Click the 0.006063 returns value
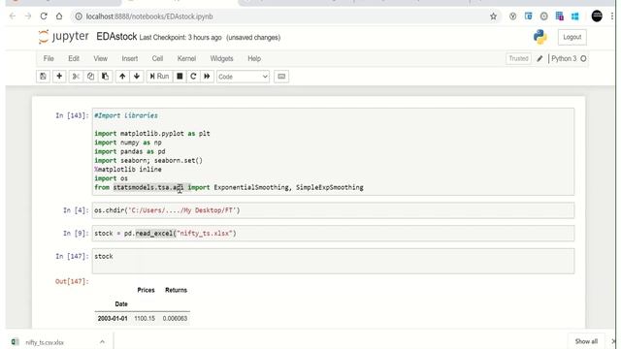 click(x=175, y=319)
